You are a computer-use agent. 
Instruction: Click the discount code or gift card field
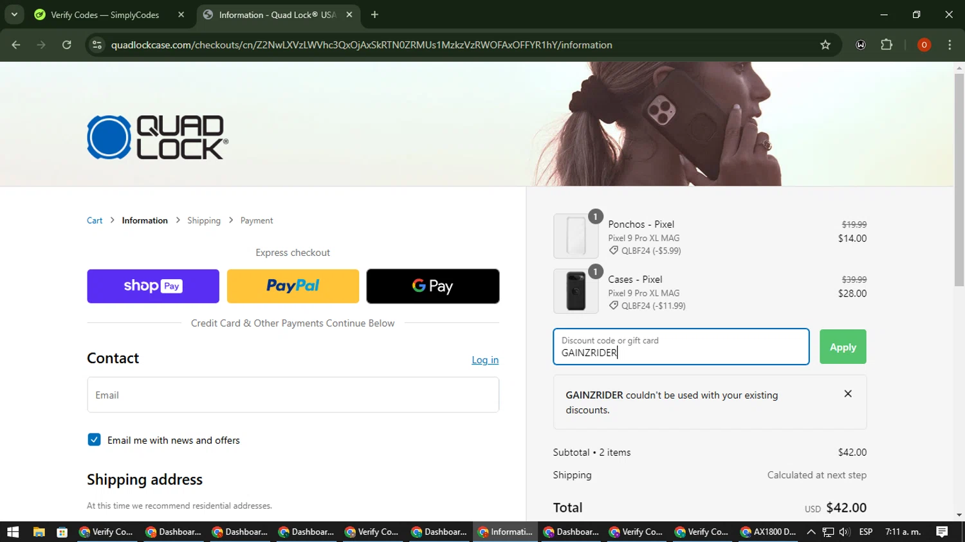[x=681, y=347]
